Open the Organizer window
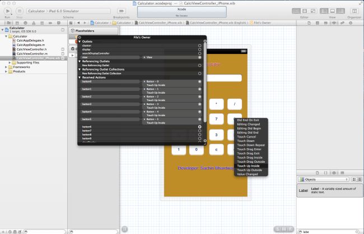This screenshot has width=364, height=234. 354,11
